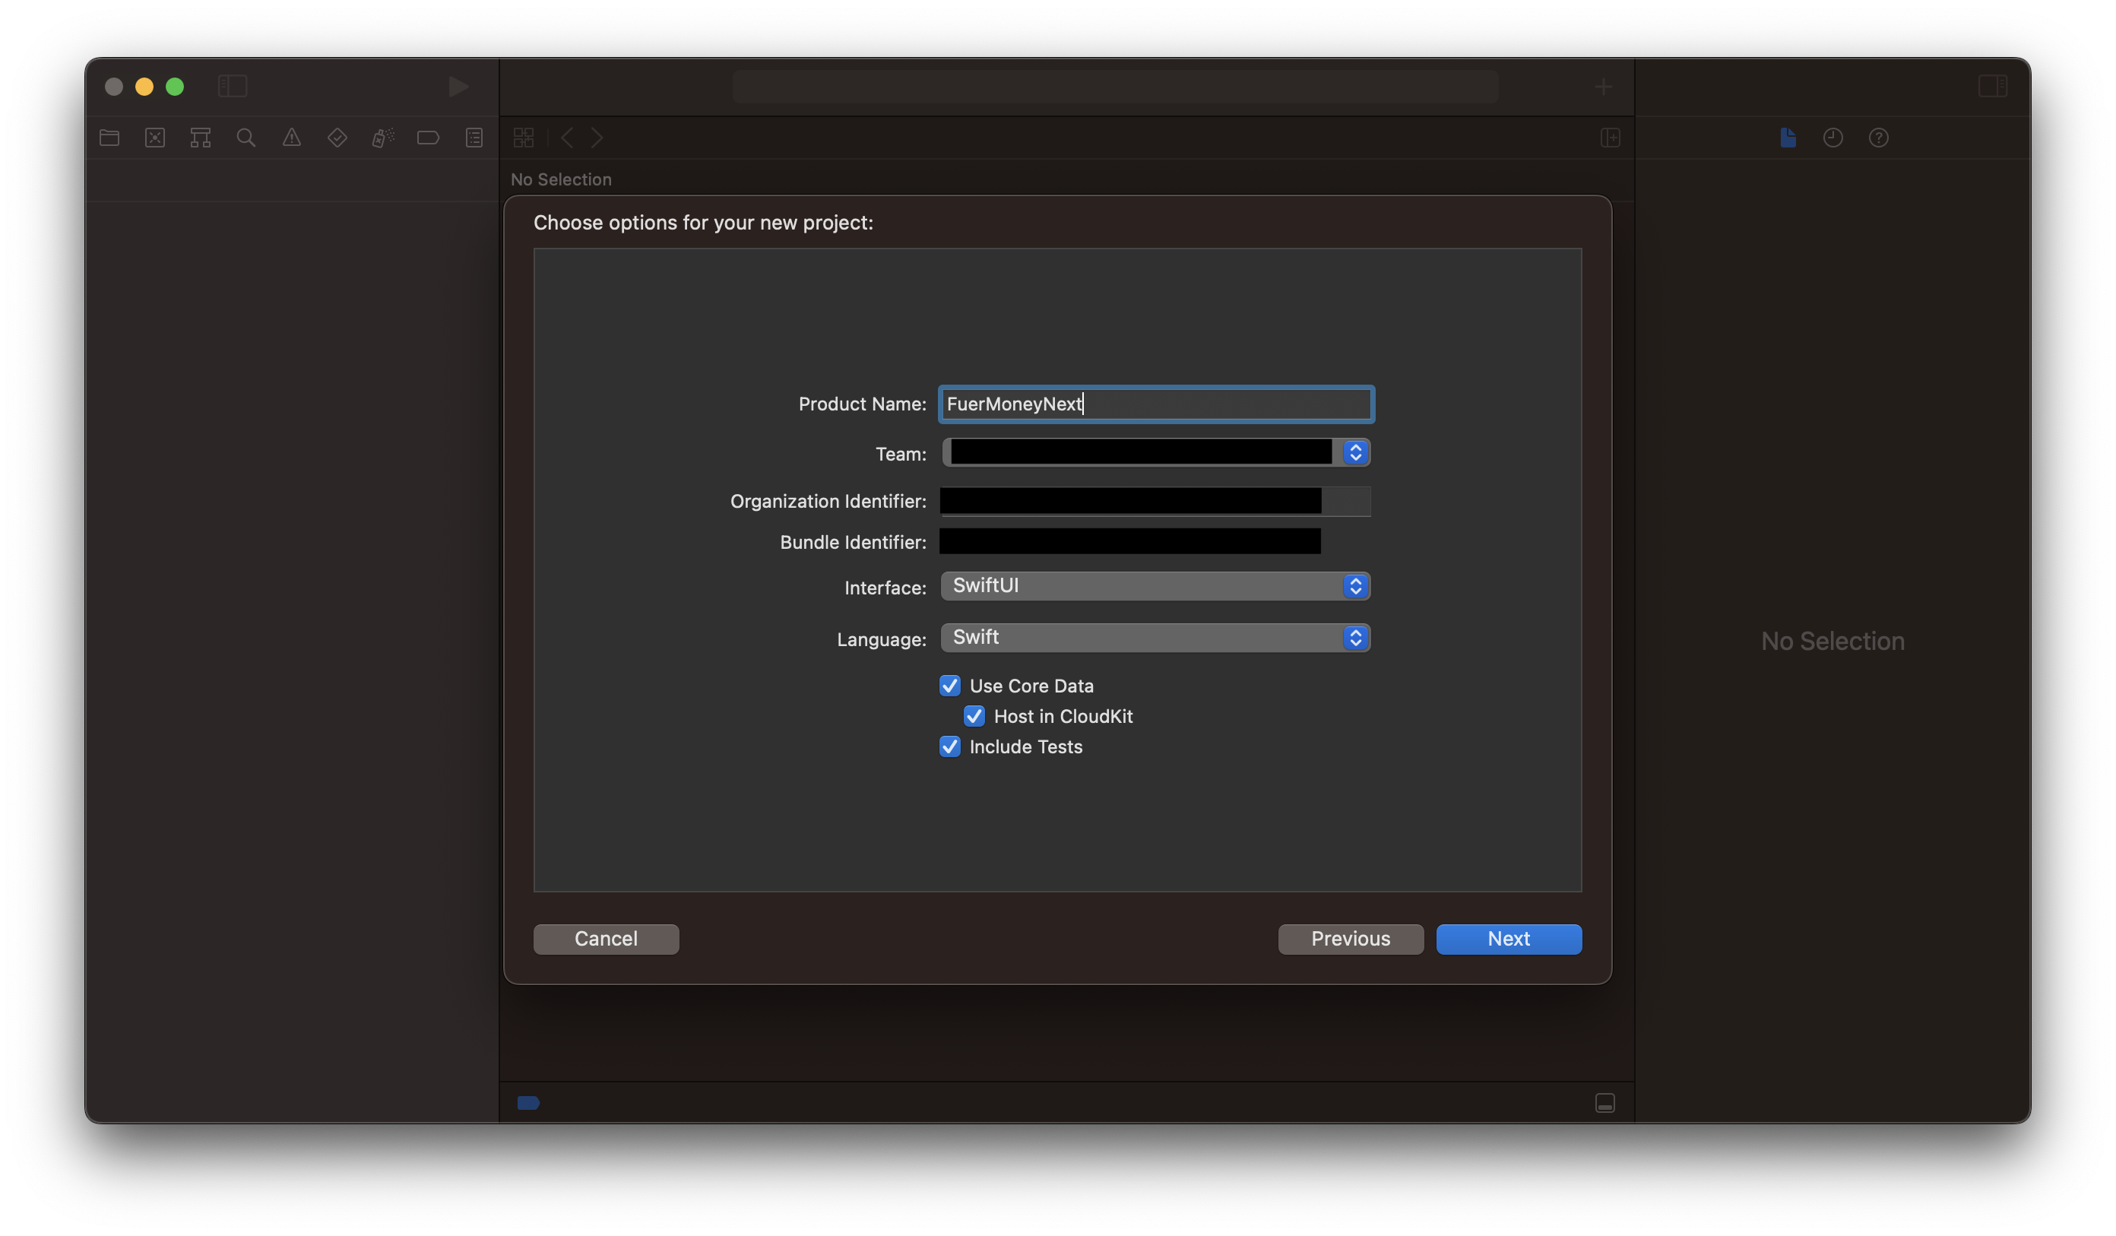This screenshot has width=2116, height=1236.
Task: Open the Project navigator
Action: [109, 137]
